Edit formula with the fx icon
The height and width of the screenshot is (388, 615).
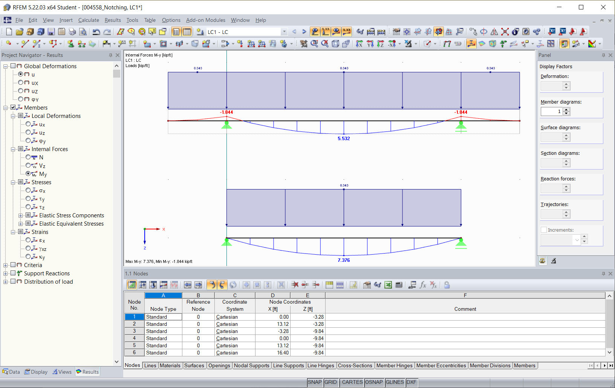click(422, 285)
